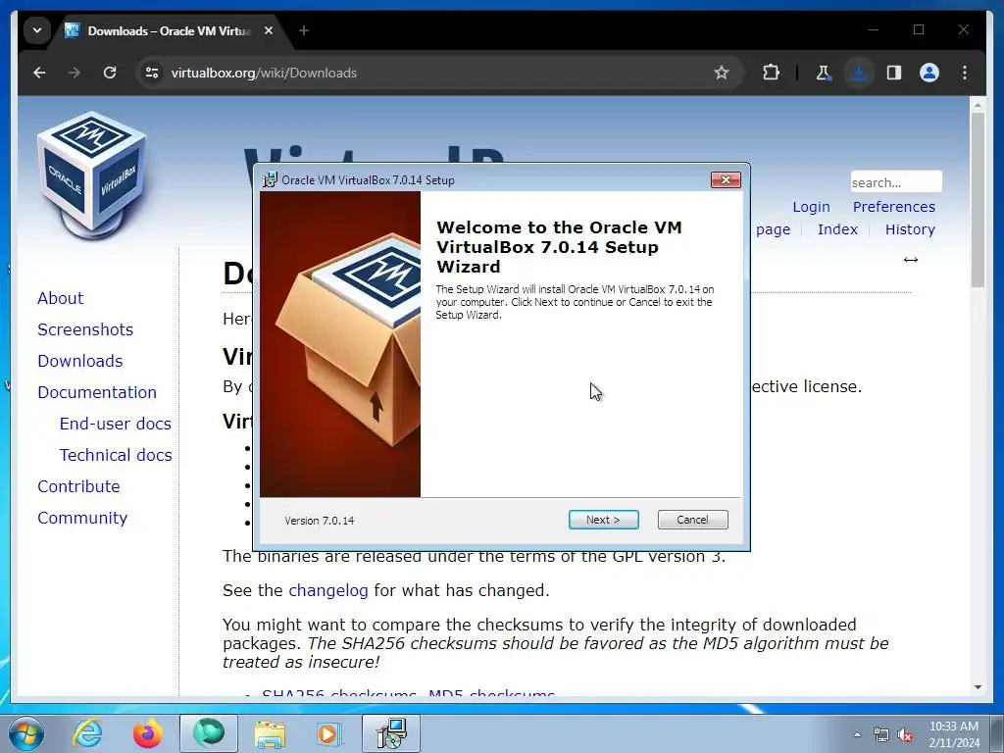Click the setup dialog title bar icon
The image size is (1004, 753).
[x=271, y=180]
